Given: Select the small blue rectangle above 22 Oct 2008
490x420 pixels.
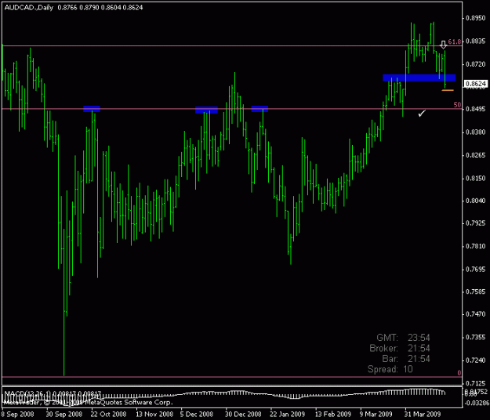Looking at the screenshot, I should click(92, 109).
